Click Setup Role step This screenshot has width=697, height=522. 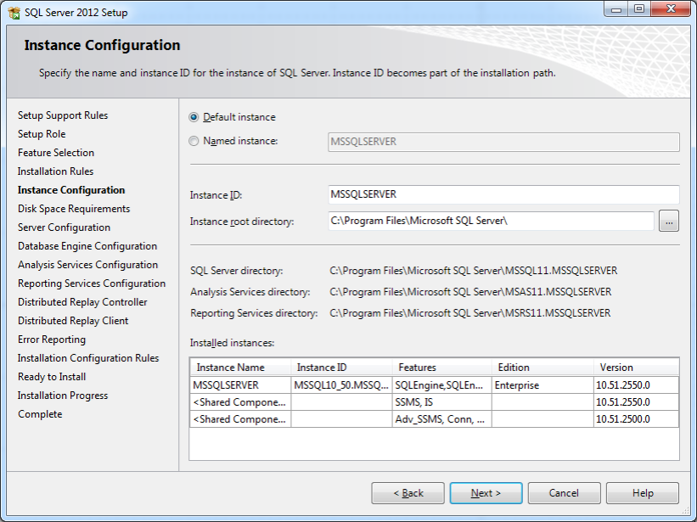[x=42, y=134]
